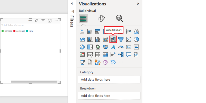Select the Area chart visual
206x103 pixels.
(136, 32)
